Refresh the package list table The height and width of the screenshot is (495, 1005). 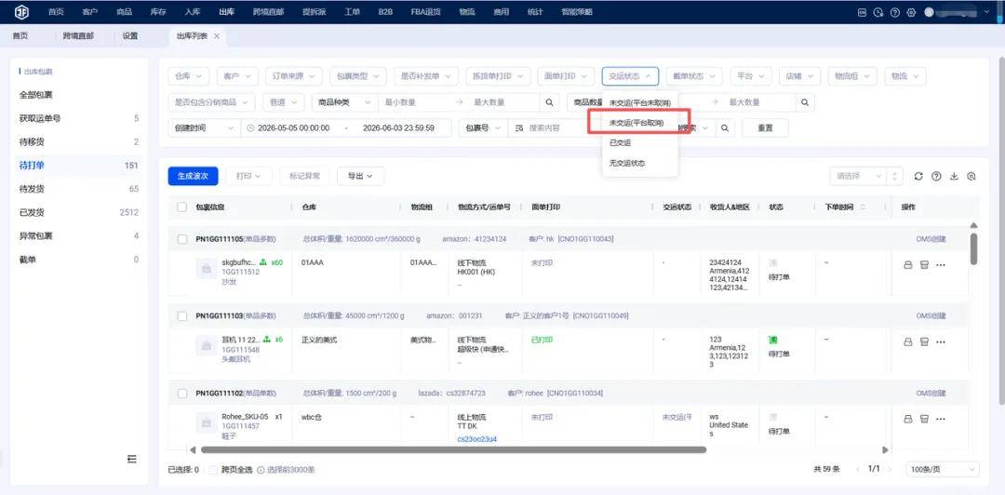[918, 177]
